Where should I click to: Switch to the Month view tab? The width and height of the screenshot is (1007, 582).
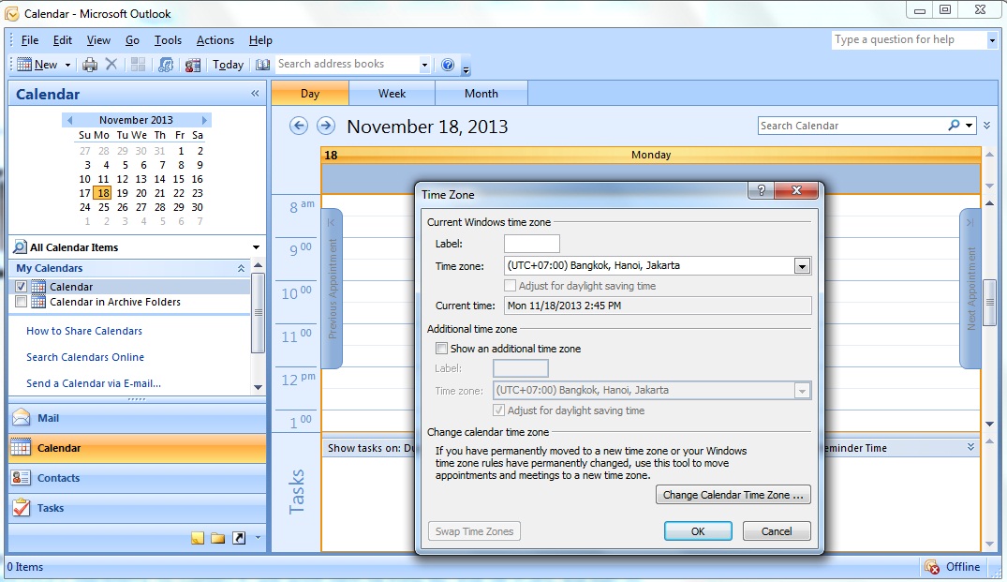click(x=481, y=93)
